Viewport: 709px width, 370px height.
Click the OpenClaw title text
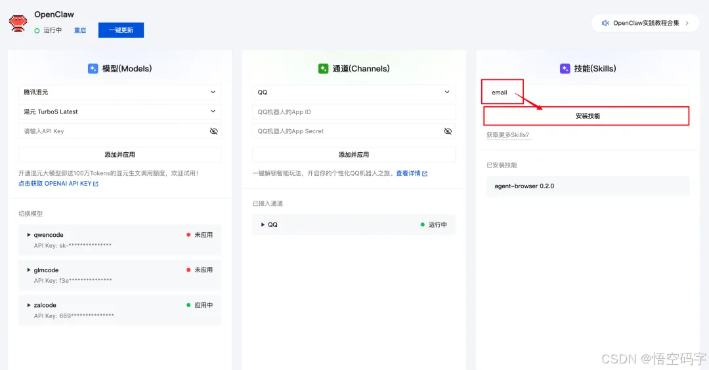tap(54, 14)
